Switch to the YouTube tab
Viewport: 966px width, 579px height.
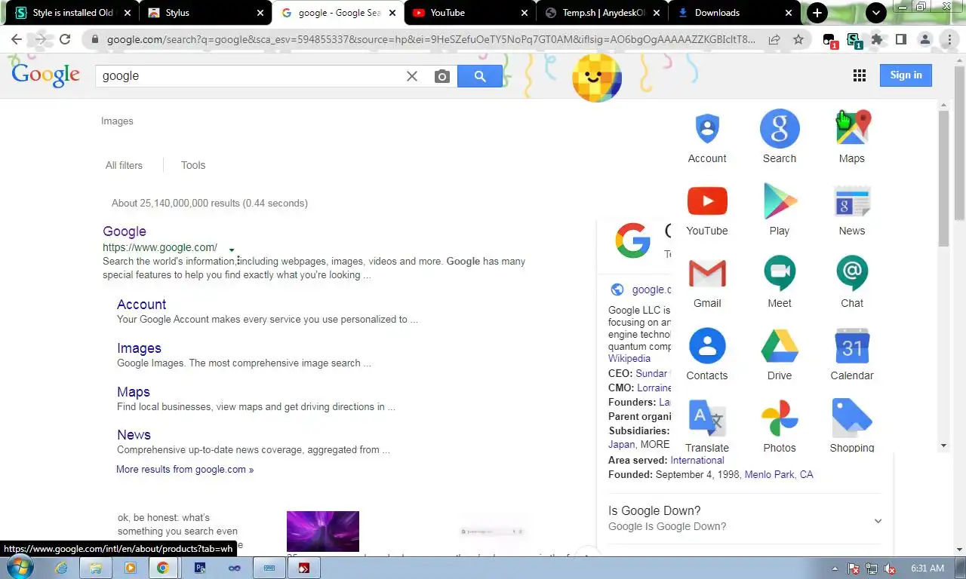click(x=470, y=13)
